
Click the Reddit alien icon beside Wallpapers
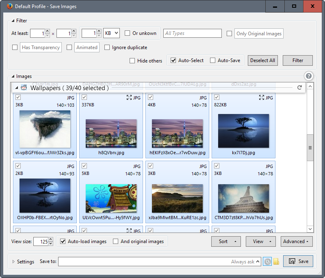[24, 88]
